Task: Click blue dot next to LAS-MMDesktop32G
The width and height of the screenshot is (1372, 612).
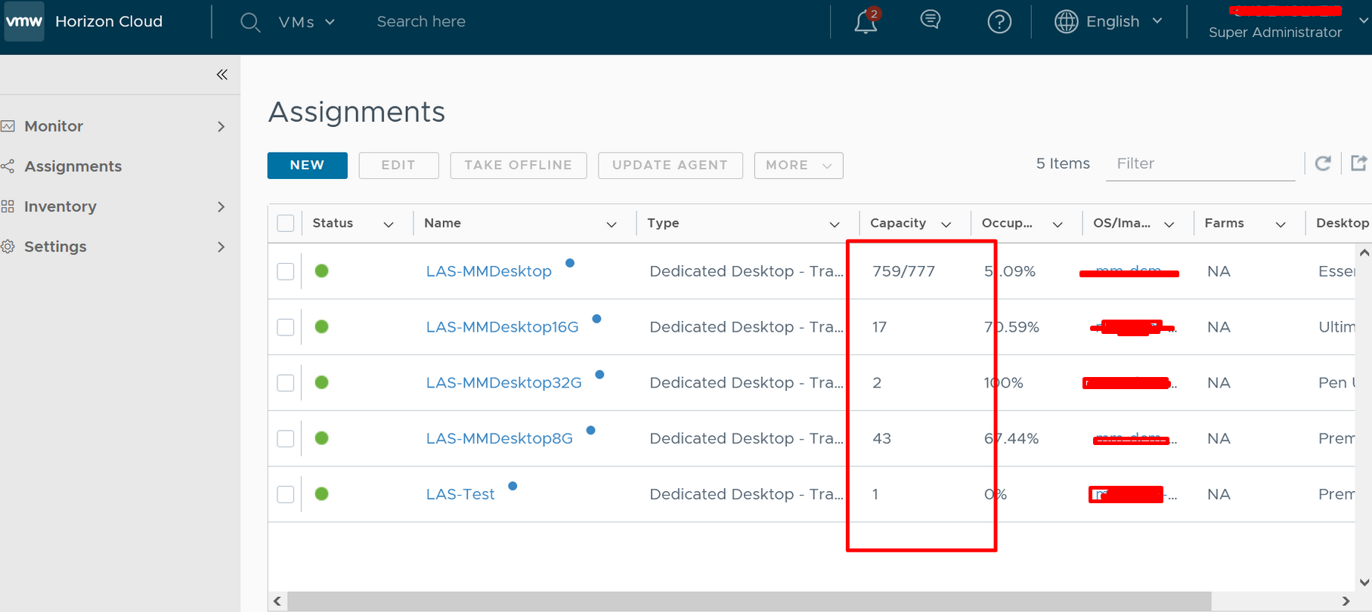Action: point(599,375)
